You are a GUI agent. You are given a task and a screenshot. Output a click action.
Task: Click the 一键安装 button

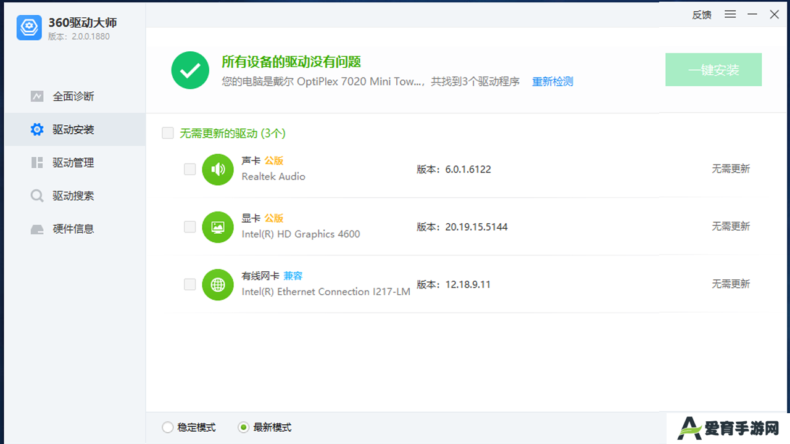(713, 70)
